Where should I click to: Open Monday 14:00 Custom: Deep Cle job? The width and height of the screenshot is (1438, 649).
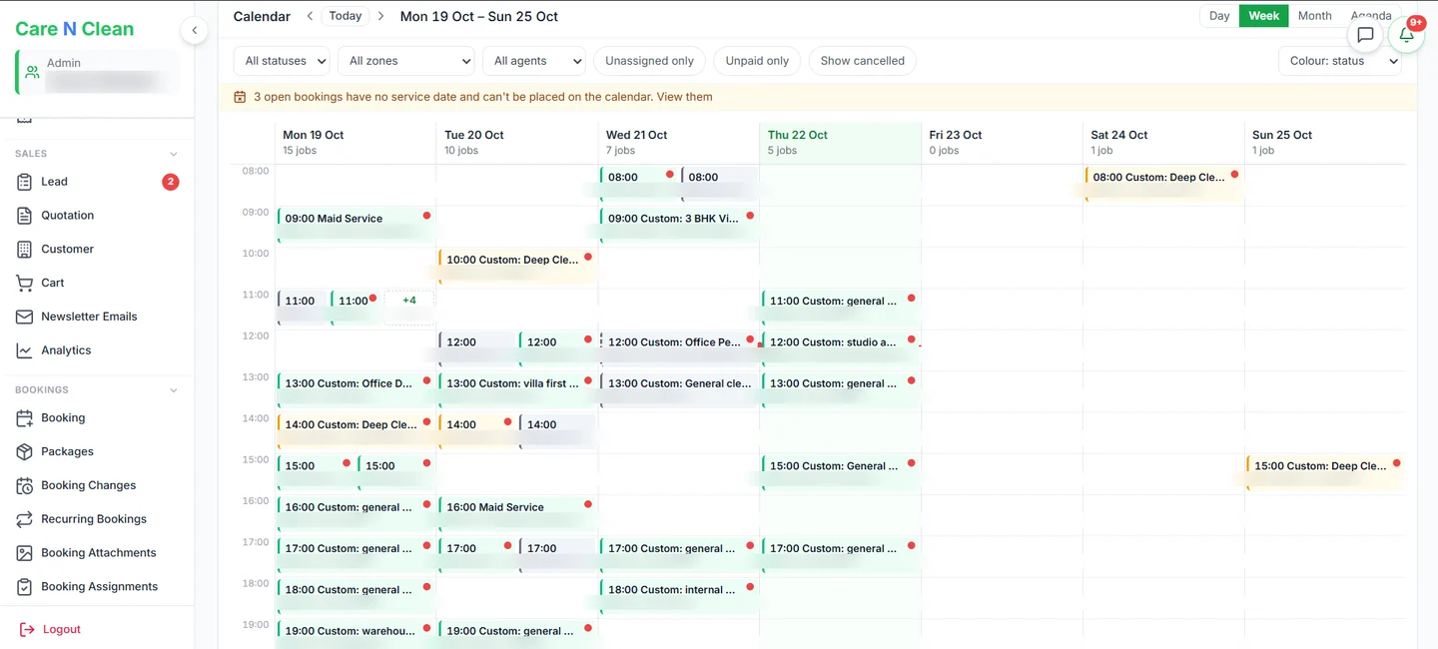click(x=355, y=430)
